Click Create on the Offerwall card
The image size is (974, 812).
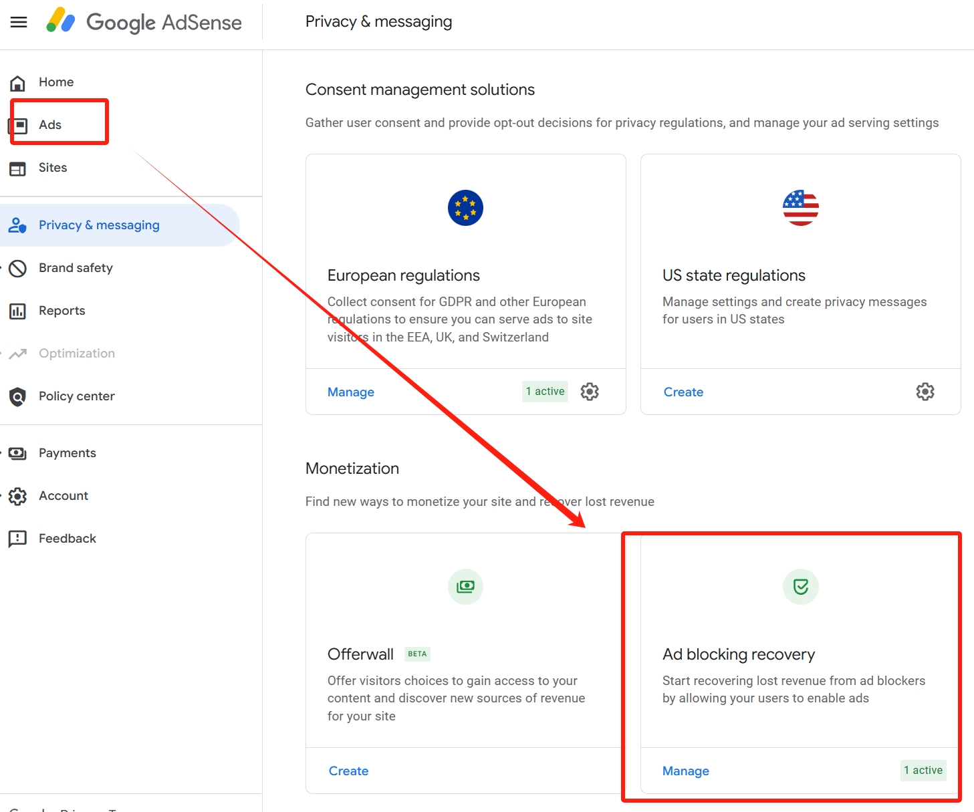348,770
